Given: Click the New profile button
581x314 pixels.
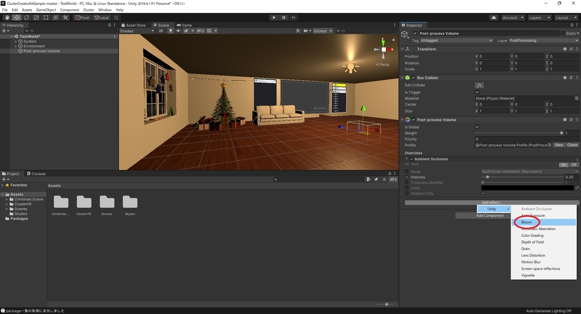Looking at the screenshot, I should coord(559,145).
